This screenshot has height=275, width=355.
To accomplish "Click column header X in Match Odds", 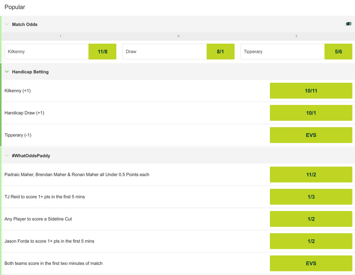I will pos(178,36).
